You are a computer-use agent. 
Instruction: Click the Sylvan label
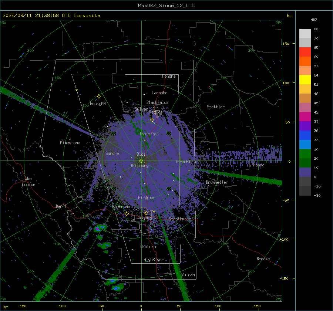[x=141, y=109]
